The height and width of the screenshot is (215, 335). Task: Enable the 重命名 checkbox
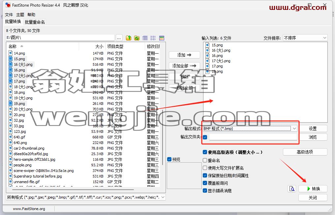(205, 160)
